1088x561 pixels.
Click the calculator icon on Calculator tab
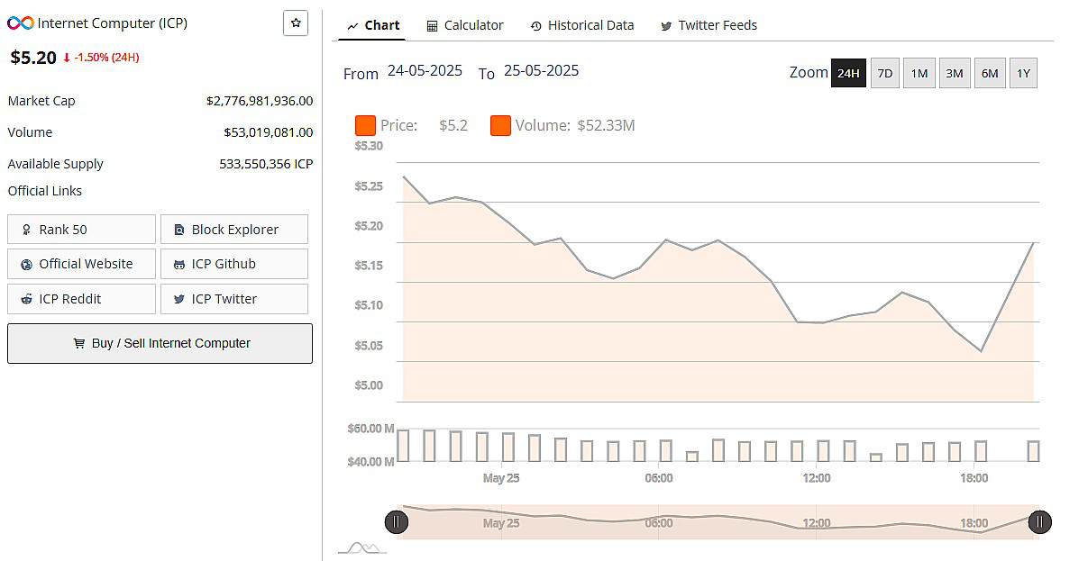433,26
